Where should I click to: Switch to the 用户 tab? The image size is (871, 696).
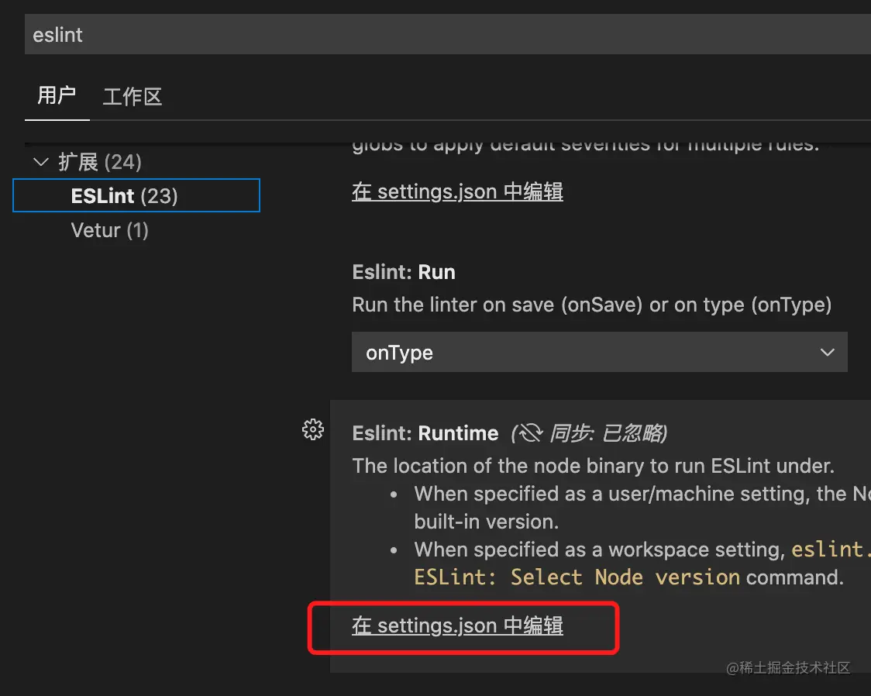coord(57,96)
